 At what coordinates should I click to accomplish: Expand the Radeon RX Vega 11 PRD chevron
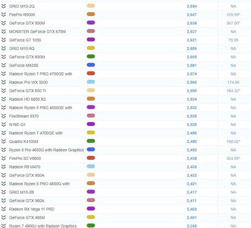click(x=3, y=209)
